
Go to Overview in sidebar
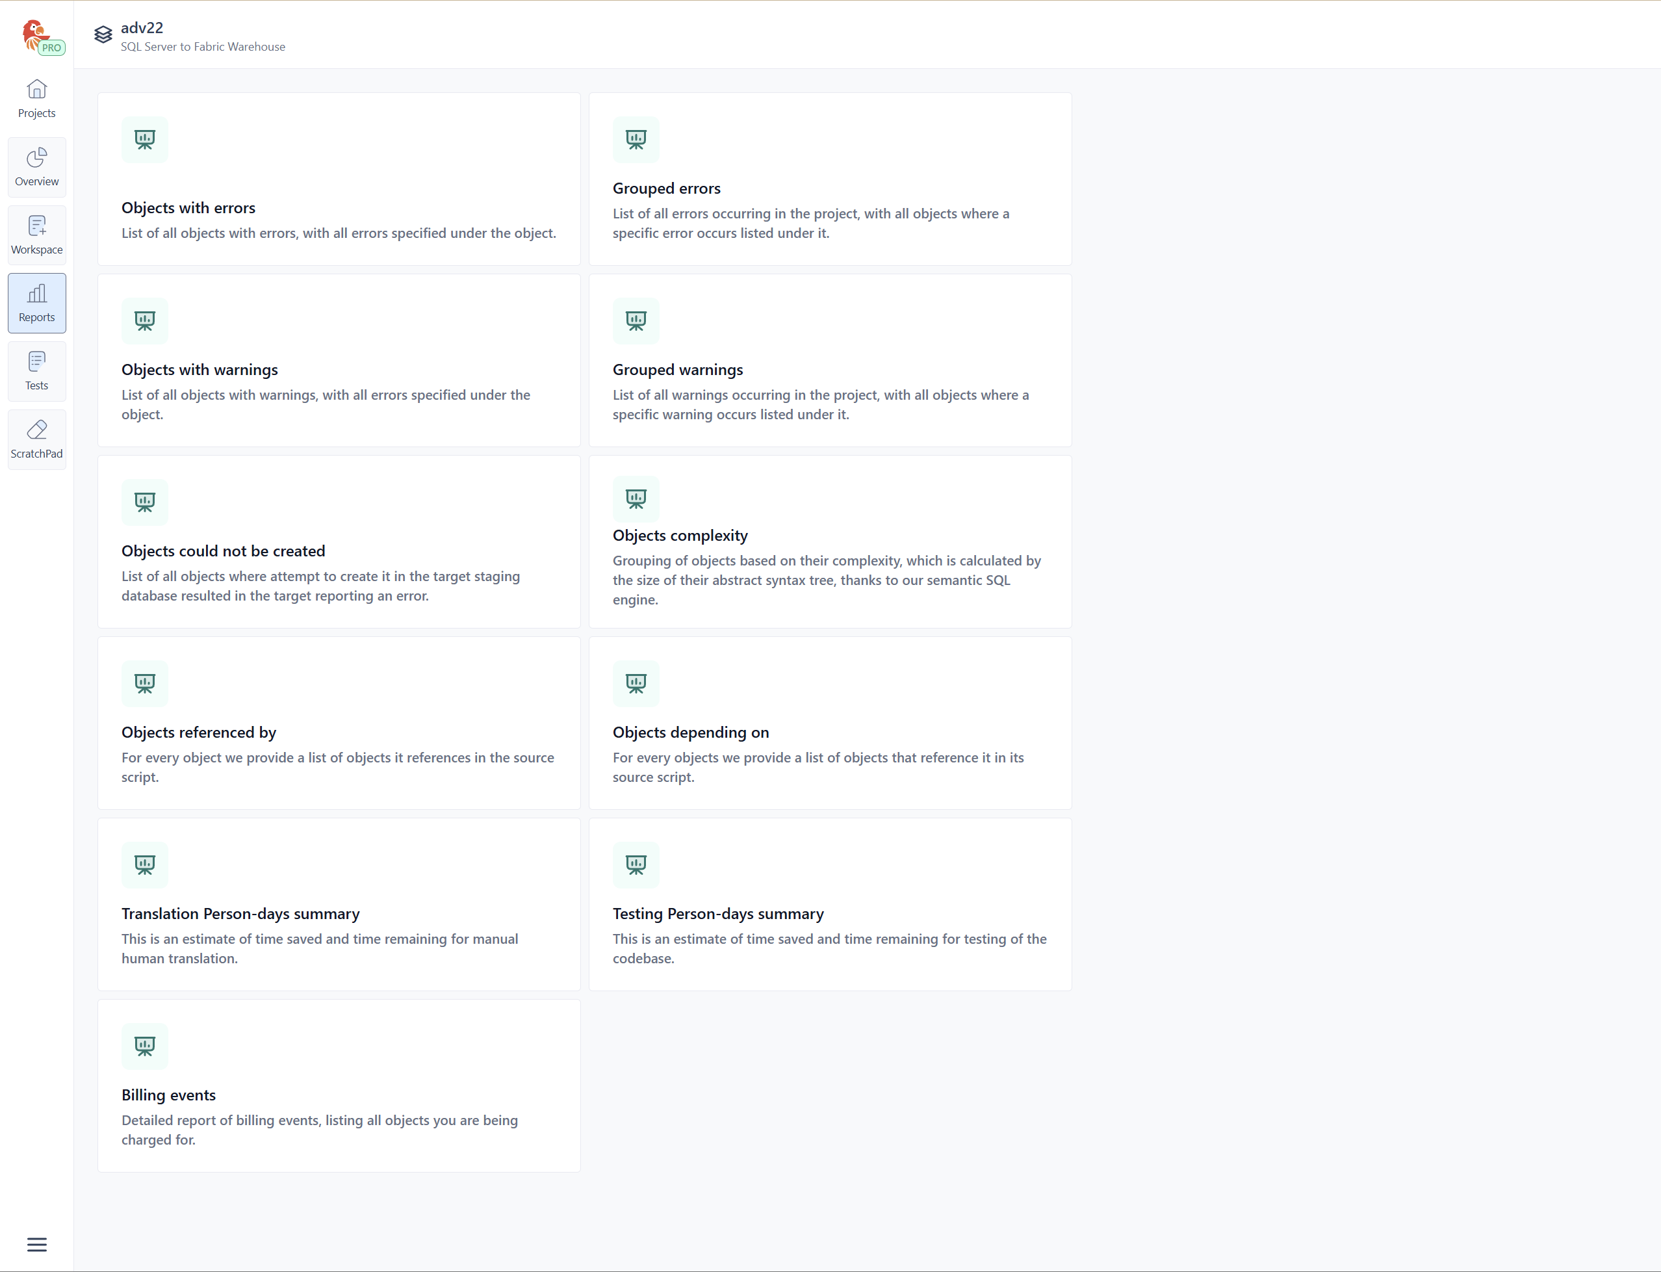point(36,166)
